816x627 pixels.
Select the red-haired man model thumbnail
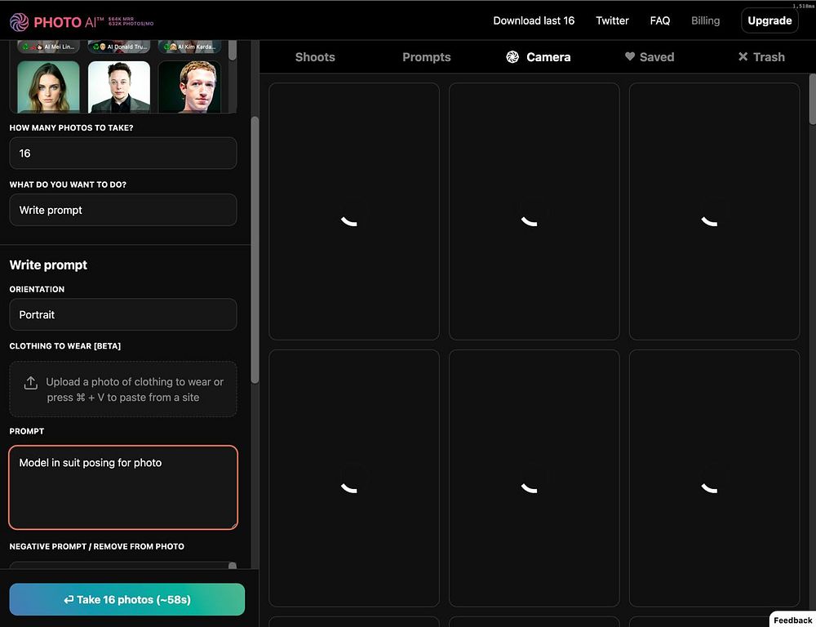coord(189,87)
